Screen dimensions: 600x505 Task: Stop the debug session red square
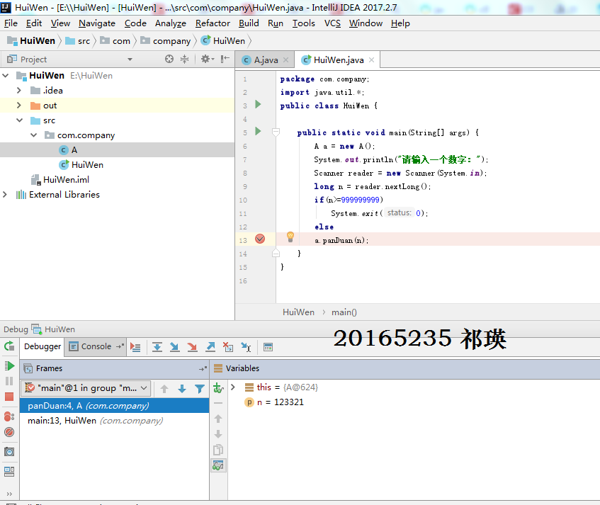tap(9, 397)
